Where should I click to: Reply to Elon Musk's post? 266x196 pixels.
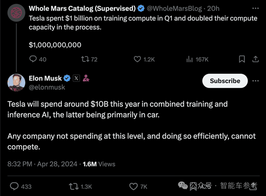(14, 186)
